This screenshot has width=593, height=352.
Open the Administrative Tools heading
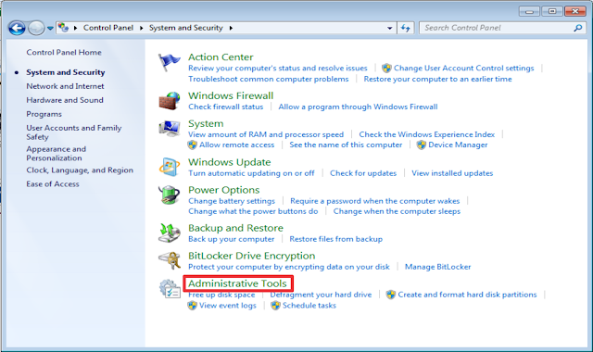coord(237,283)
